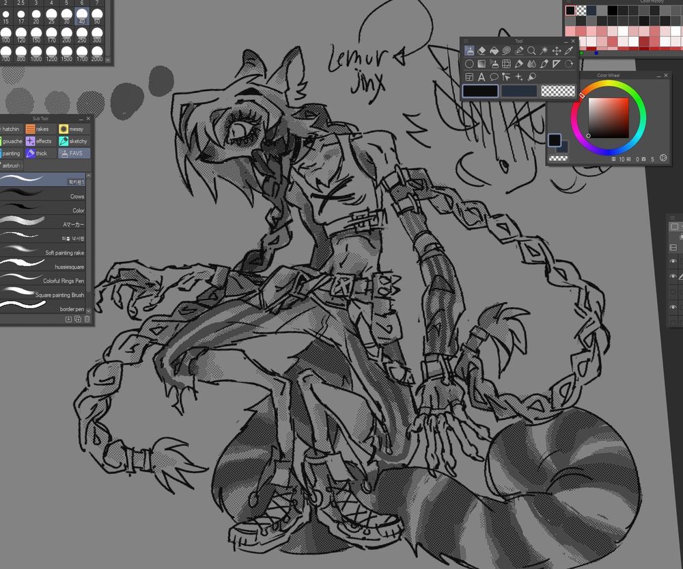Image resolution: width=683 pixels, height=569 pixels.
Task: Select the Auto select magic wand tool
Action: coord(544,51)
